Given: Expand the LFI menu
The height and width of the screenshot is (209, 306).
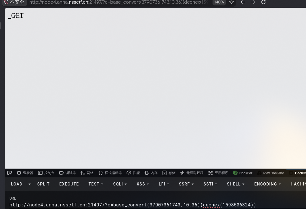Looking at the screenshot, I should coord(164,184).
